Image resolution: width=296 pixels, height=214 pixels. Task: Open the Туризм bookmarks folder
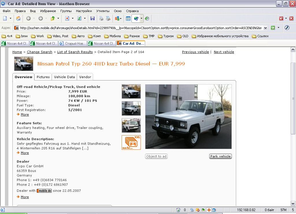(x=166, y=36)
